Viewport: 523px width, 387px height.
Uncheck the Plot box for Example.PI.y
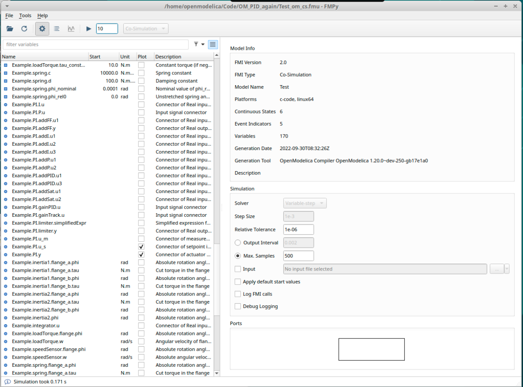[x=141, y=255]
